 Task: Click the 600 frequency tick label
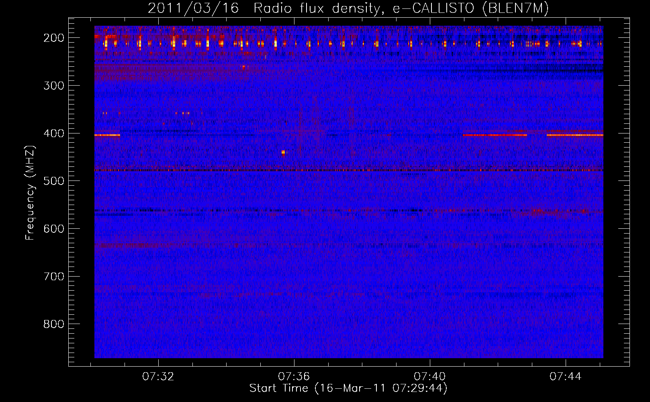[x=54, y=229]
